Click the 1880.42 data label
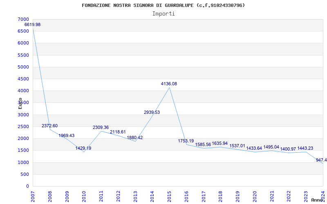The image size is (327, 204). coord(135,137)
